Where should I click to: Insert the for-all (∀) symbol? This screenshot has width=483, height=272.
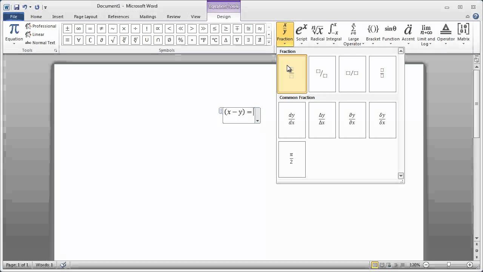tap(78, 40)
